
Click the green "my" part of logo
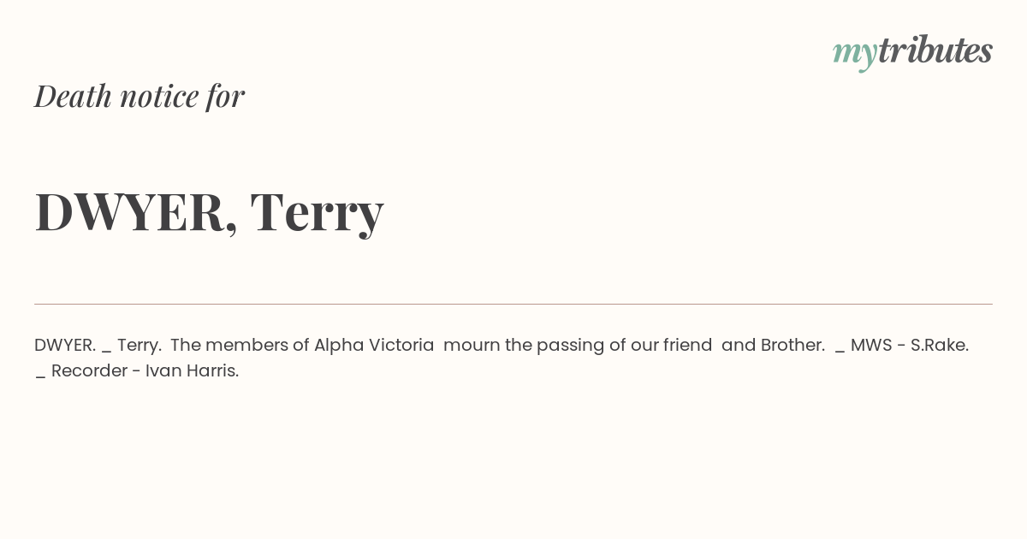[855, 55]
